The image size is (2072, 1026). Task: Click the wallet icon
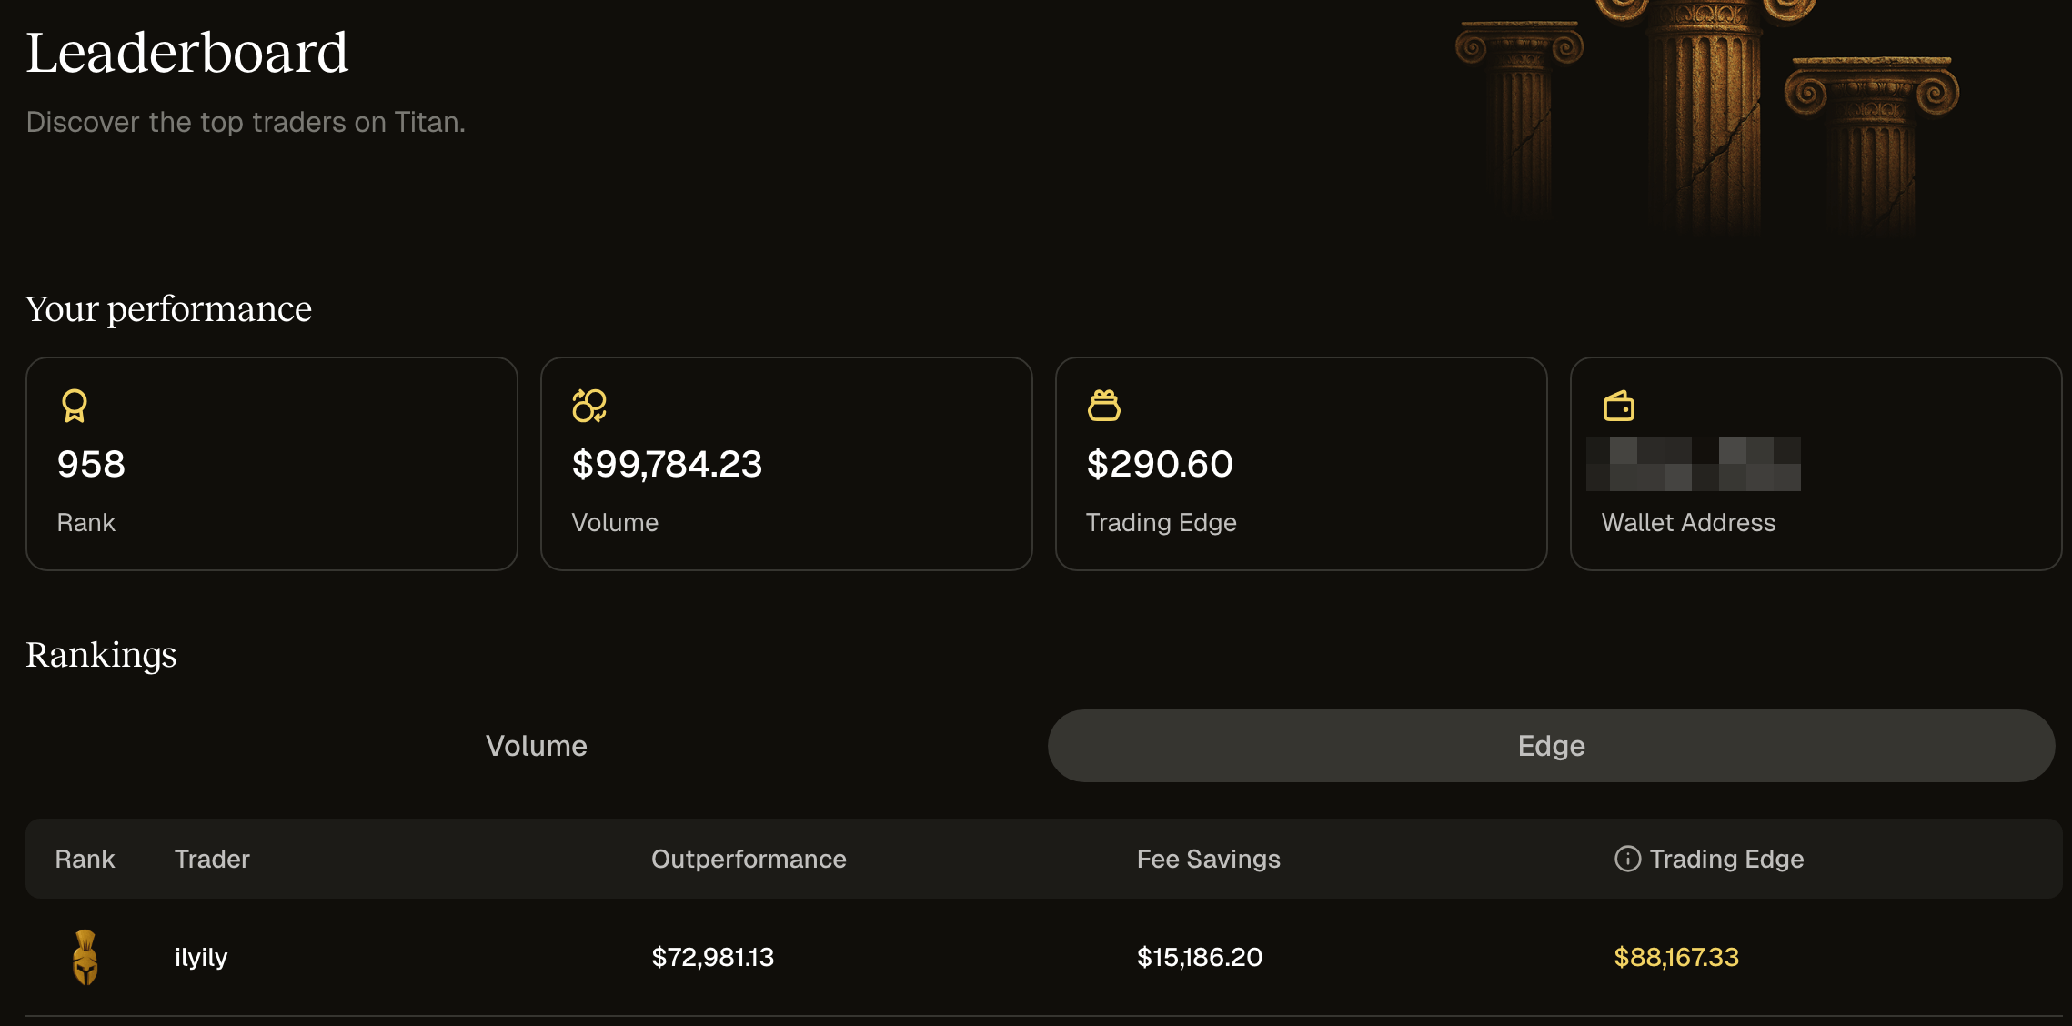[x=1619, y=406]
